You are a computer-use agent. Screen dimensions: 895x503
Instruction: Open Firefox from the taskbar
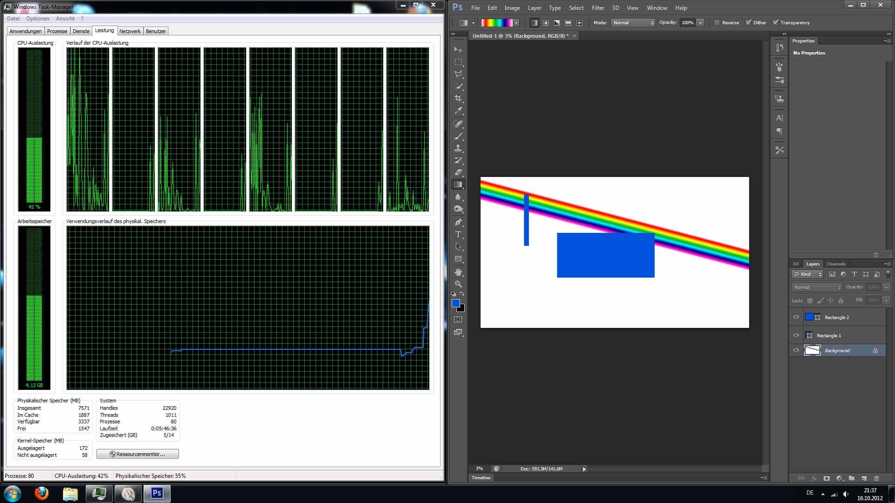(x=41, y=493)
